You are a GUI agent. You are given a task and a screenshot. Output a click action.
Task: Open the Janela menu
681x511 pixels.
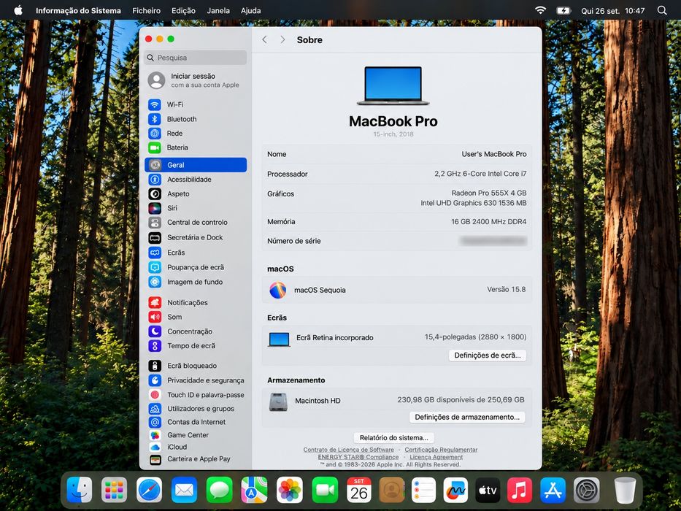[x=218, y=10]
